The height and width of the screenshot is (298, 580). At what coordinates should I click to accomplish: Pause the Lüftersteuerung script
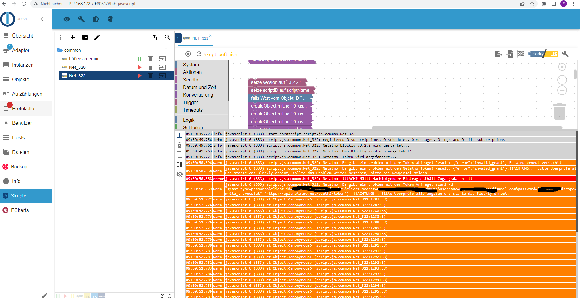point(140,59)
